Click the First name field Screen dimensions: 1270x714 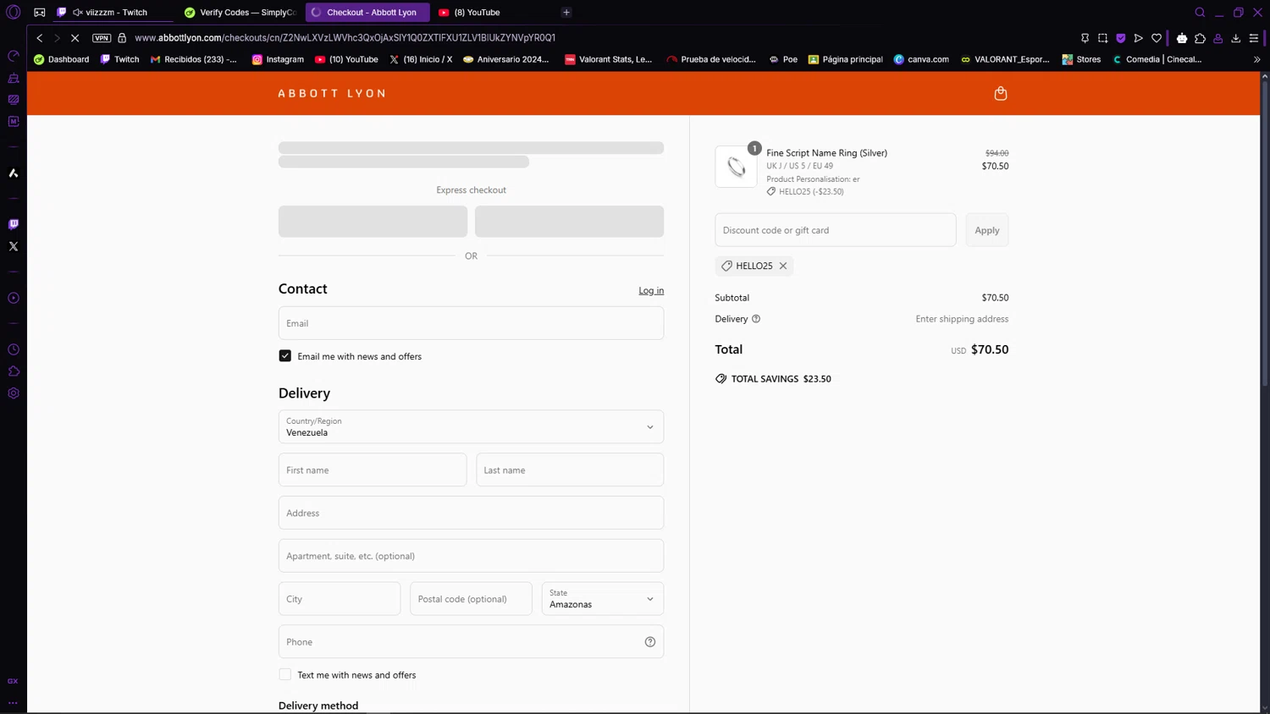pyautogui.click(x=373, y=470)
